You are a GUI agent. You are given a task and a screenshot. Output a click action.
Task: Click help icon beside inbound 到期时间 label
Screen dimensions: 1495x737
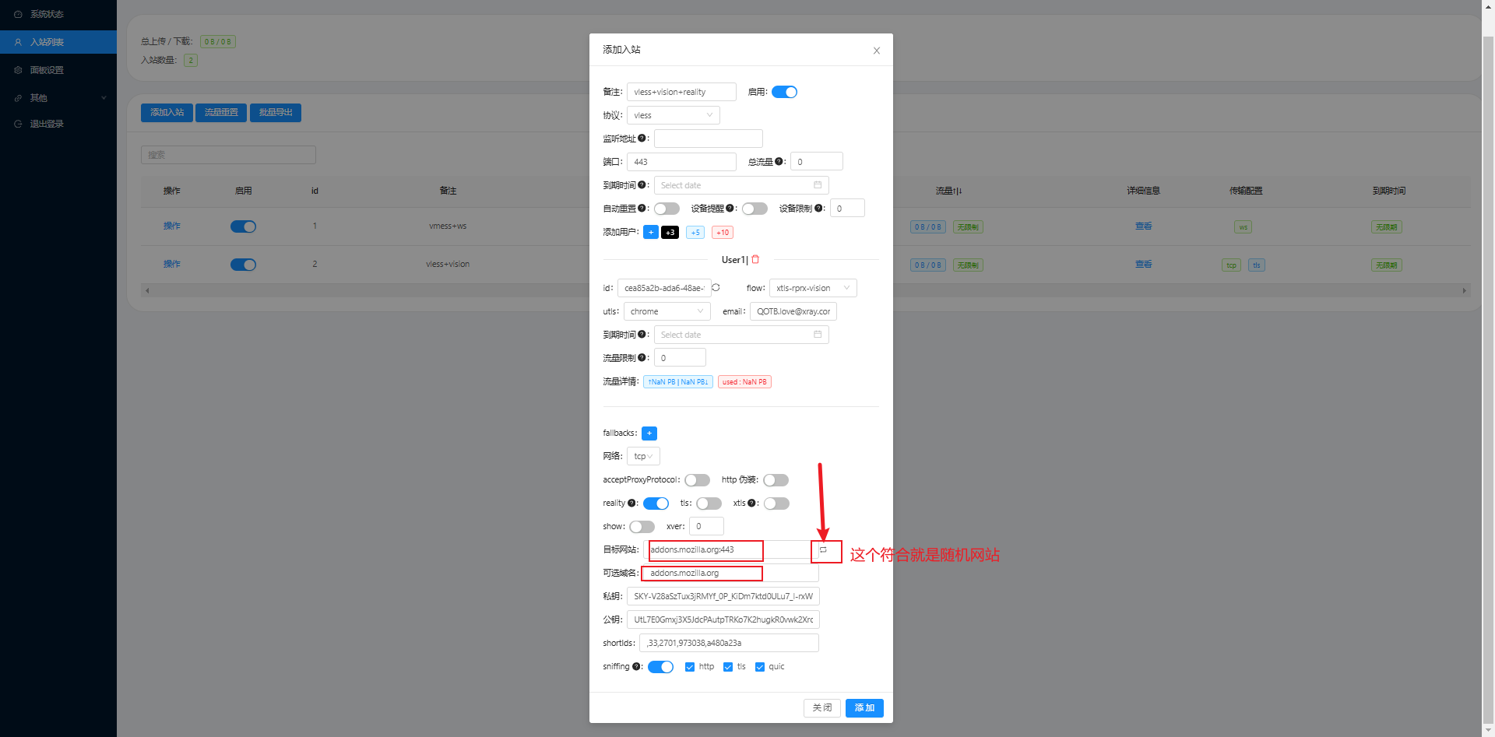642,185
